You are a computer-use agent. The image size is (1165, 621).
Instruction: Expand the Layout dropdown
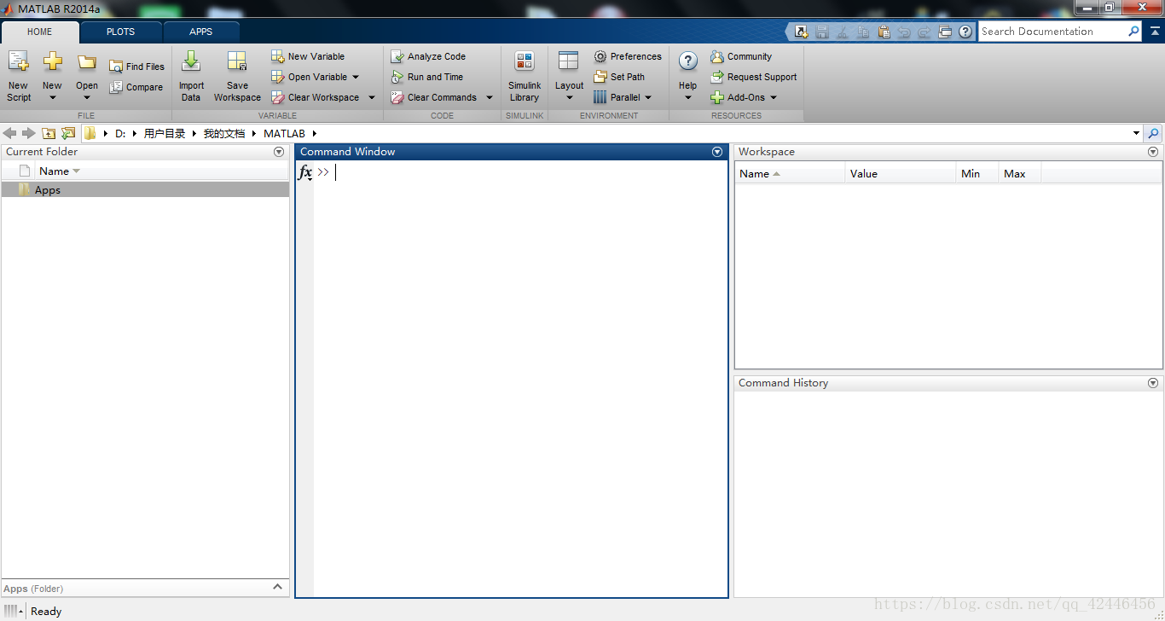pyautogui.click(x=569, y=96)
